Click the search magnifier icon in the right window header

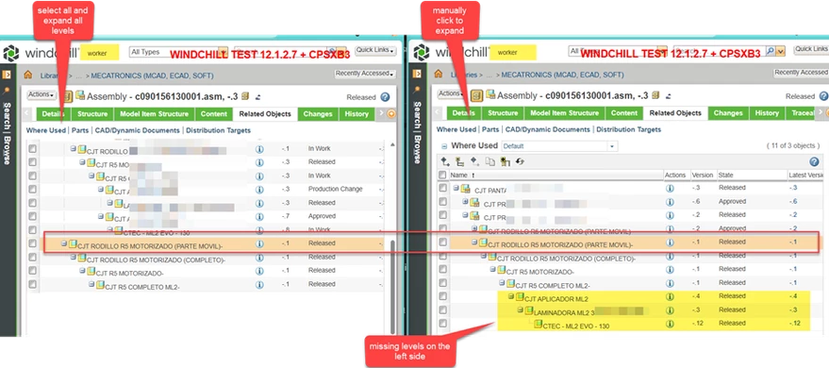pos(771,51)
